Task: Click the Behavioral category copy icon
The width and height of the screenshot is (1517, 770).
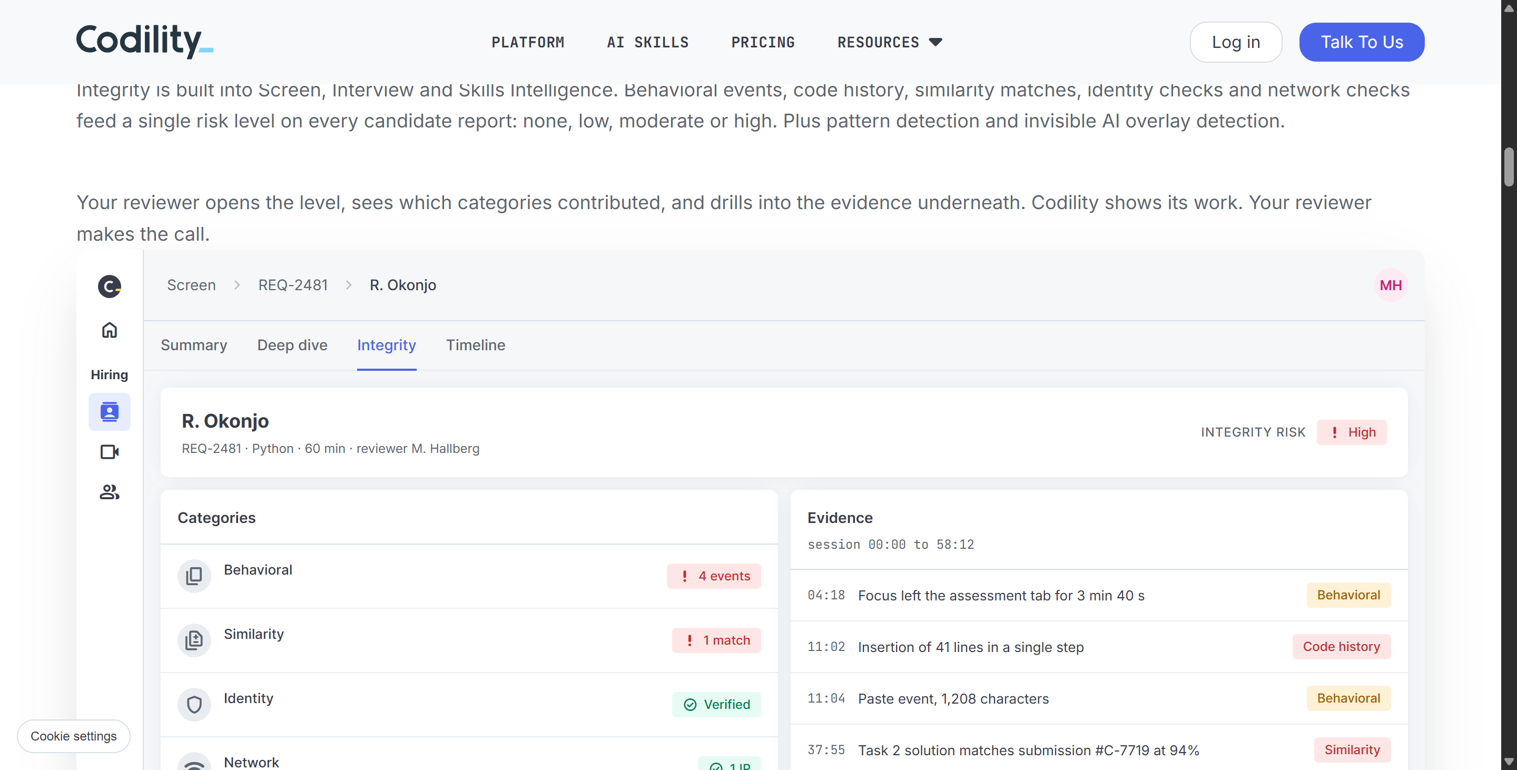Action: point(194,576)
